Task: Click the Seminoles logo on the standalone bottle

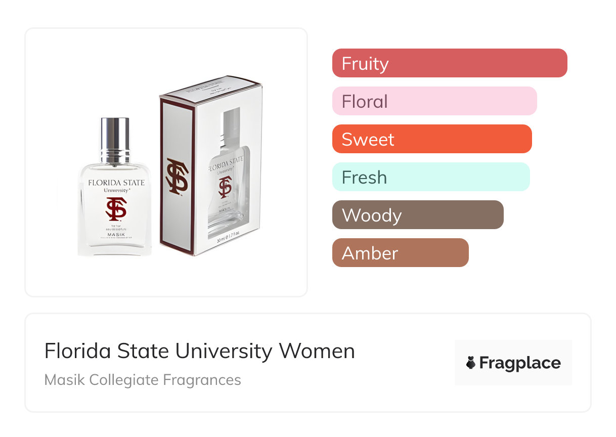Action: pyautogui.click(x=116, y=209)
